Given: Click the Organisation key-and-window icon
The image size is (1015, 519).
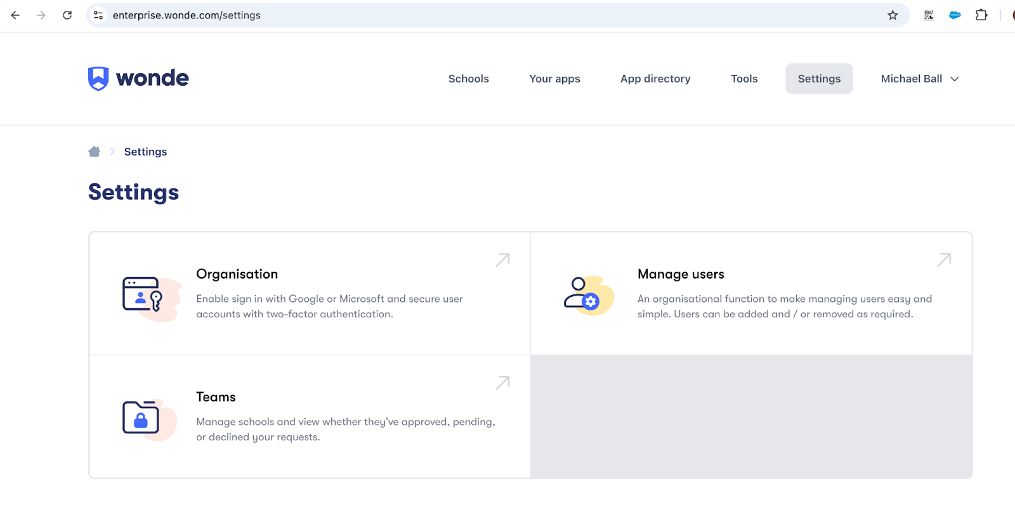Looking at the screenshot, I should click(x=143, y=295).
